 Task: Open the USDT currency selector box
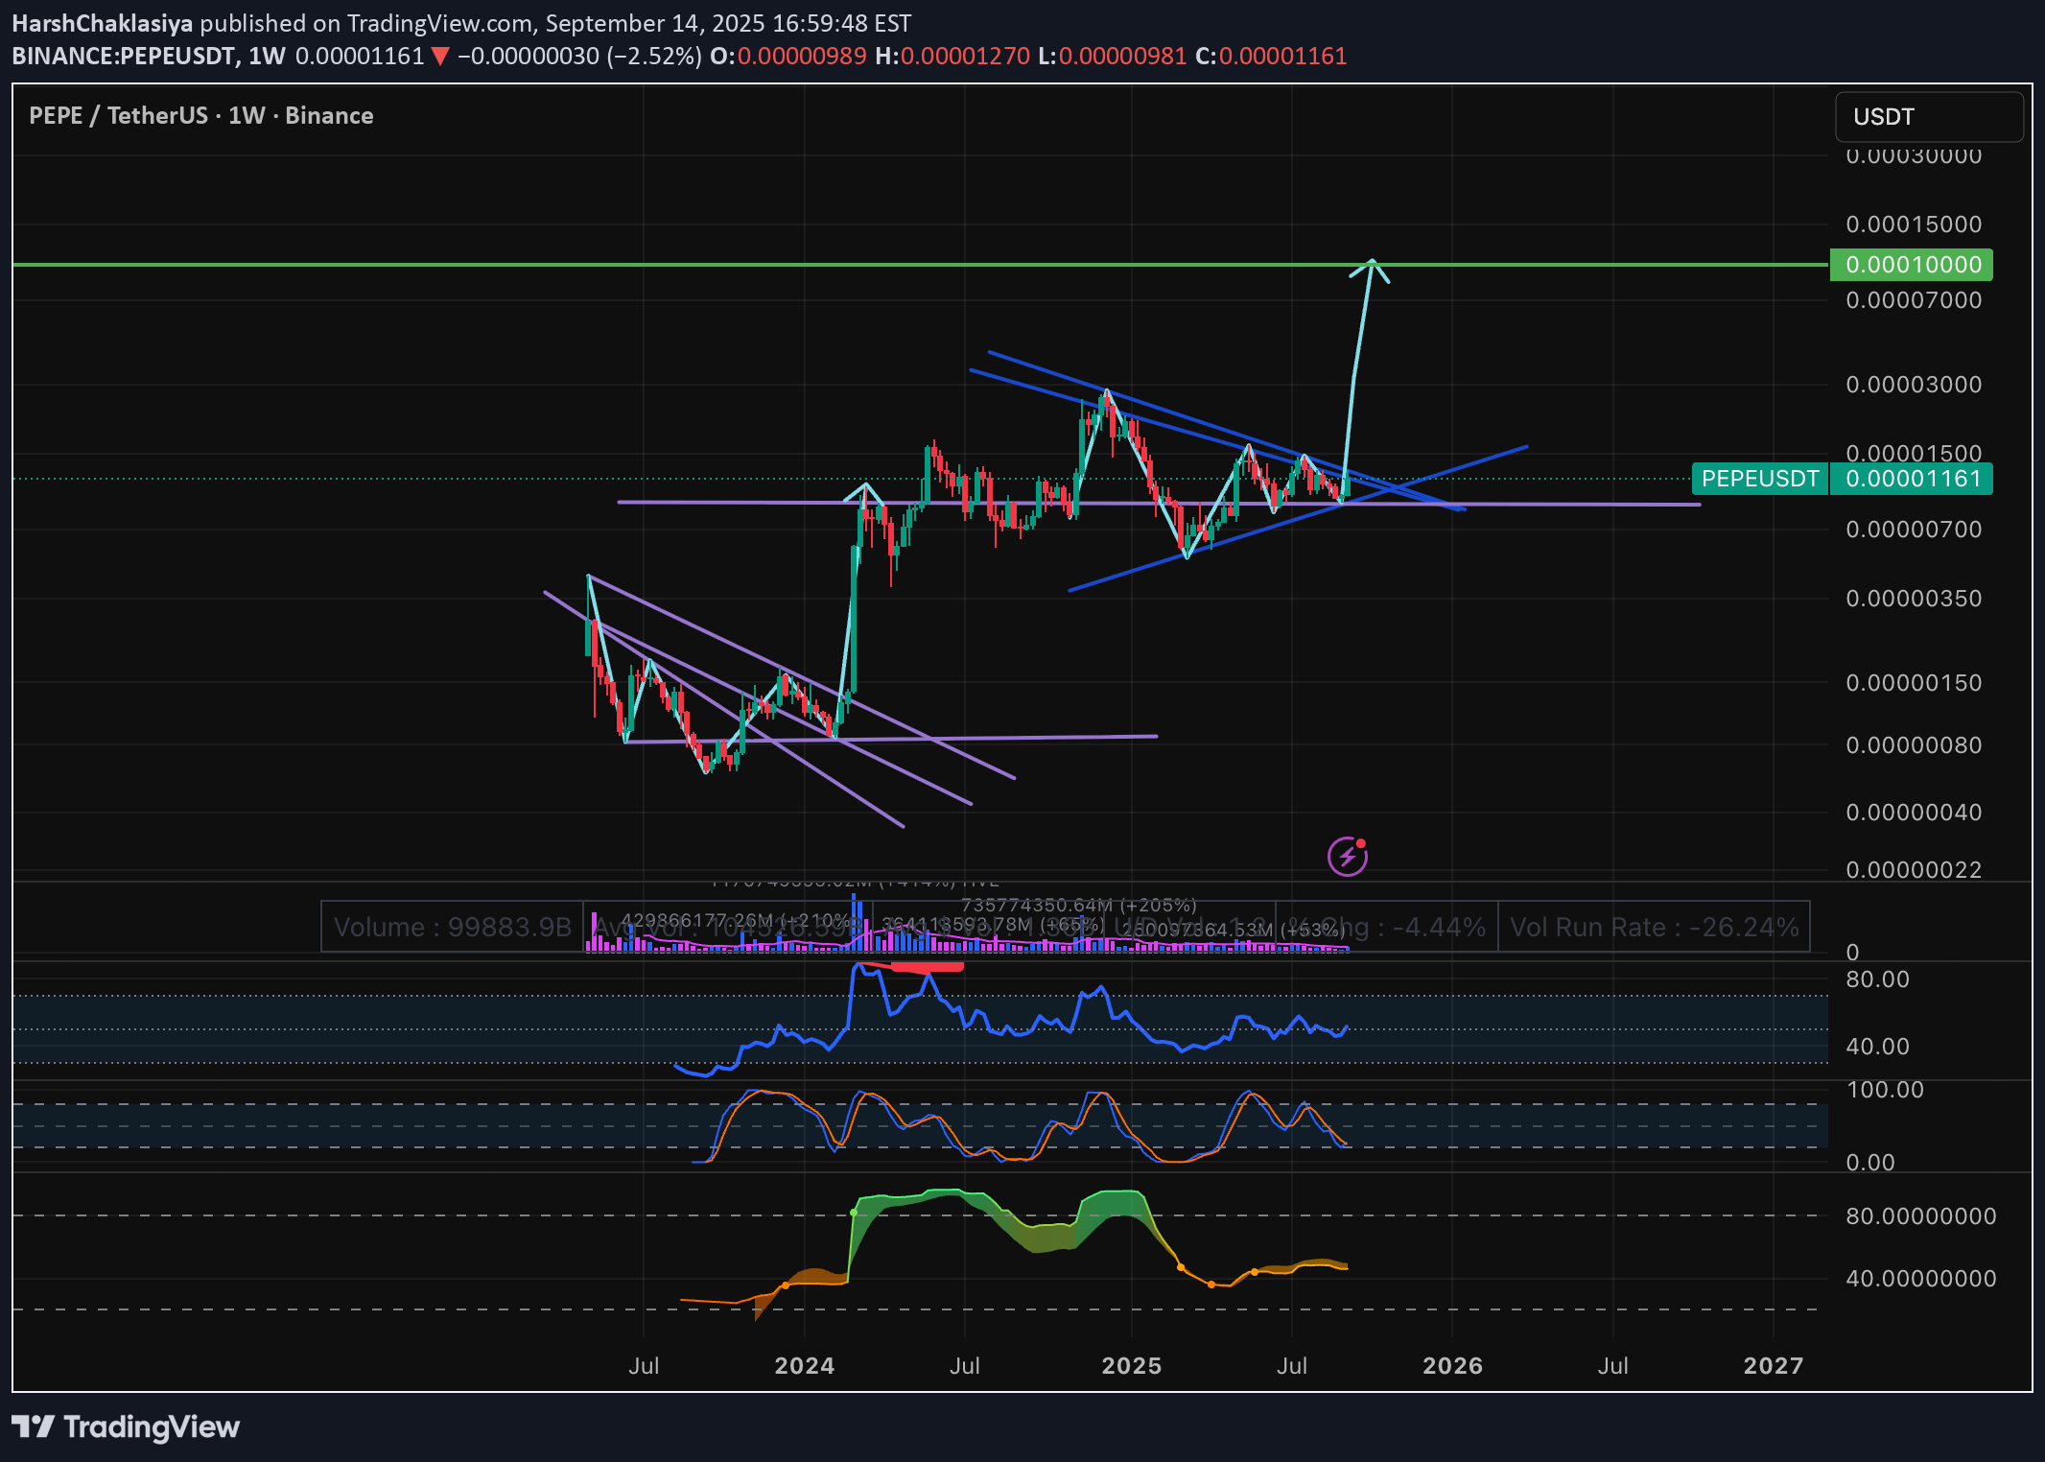tap(1929, 117)
